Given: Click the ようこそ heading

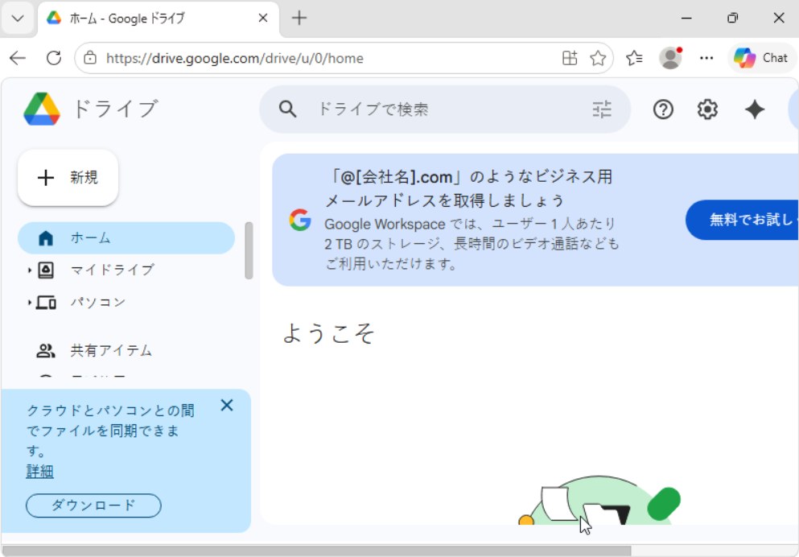Looking at the screenshot, I should coord(328,333).
